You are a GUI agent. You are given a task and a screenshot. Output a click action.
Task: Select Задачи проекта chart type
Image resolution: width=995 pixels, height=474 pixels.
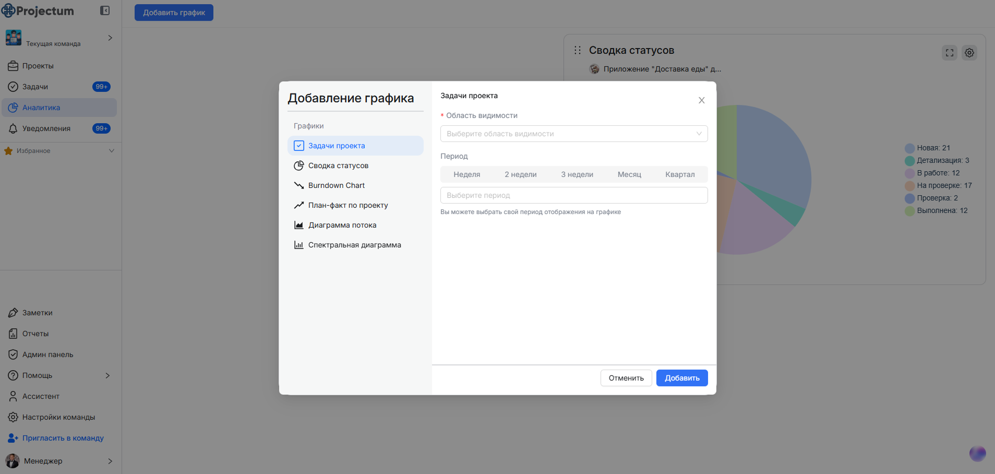337,145
